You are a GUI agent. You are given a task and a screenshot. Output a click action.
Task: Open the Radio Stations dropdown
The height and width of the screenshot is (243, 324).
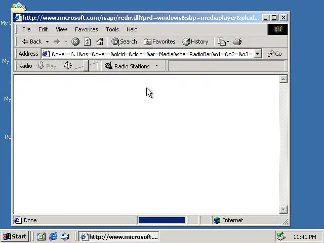coord(132,66)
